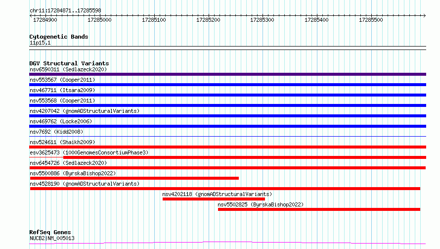Image resolution: width=440 pixels, height=249 pixels.
Task: Open variant nsv6454726 (Sedlazeck2020) label
Action: (68, 163)
